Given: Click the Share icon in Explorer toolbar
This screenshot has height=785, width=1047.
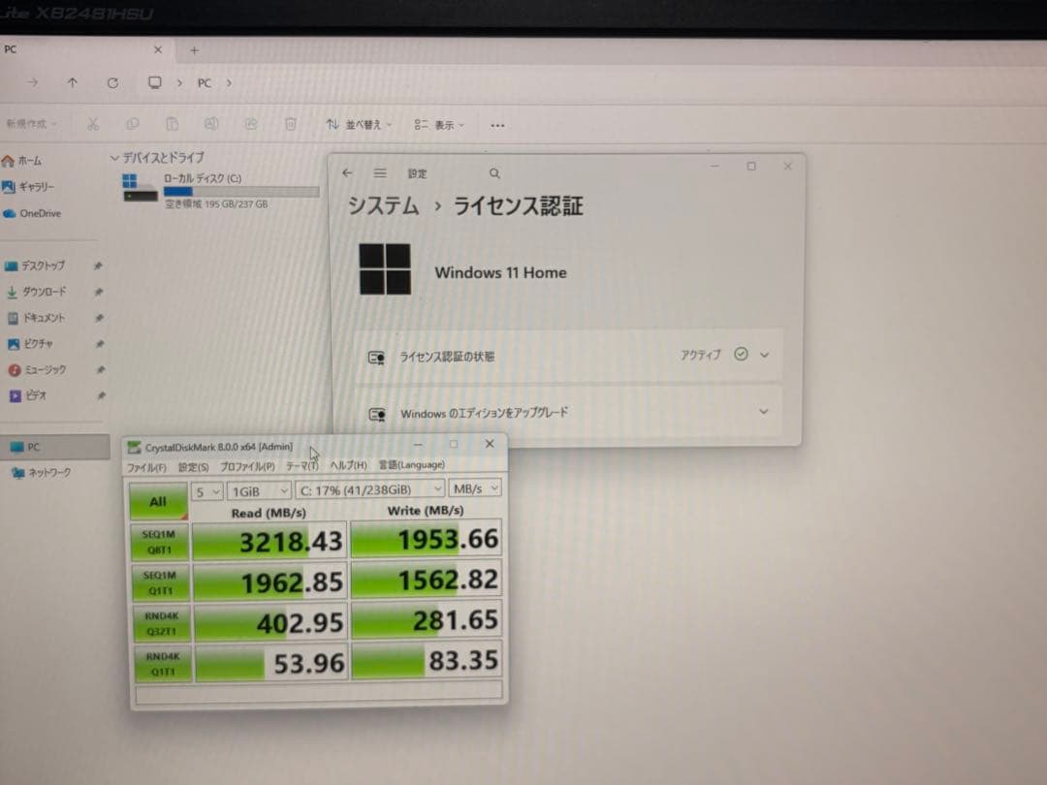Looking at the screenshot, I should coord(250,124).
